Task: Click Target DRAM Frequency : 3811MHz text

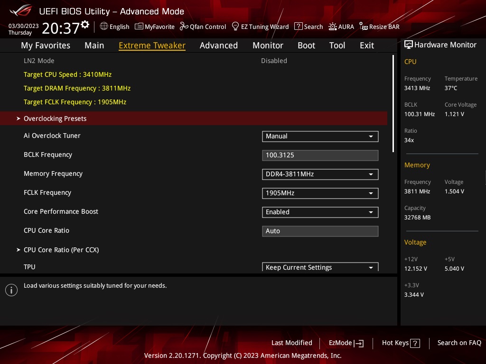Action: (x=77, y=88)
